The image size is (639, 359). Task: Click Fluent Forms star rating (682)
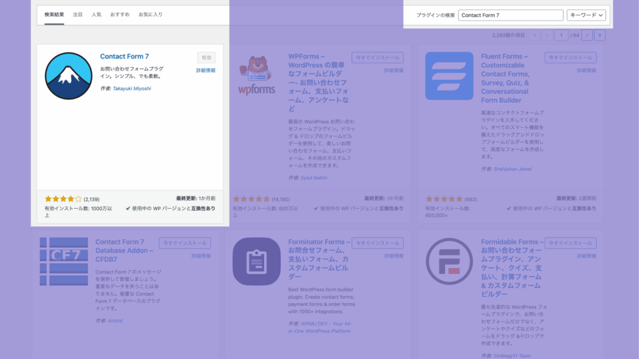point(444,199)
